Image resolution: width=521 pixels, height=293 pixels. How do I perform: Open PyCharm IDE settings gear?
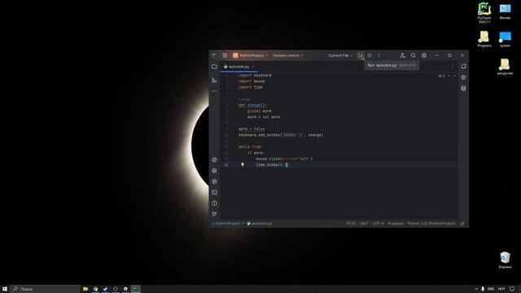click(424, 55)
